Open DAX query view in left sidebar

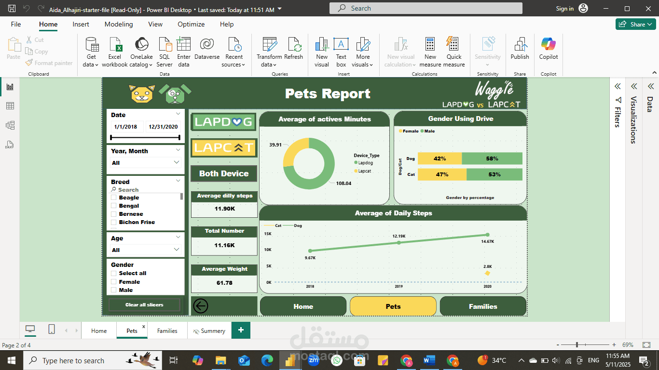pyautogui.click(x=10, y=145)
